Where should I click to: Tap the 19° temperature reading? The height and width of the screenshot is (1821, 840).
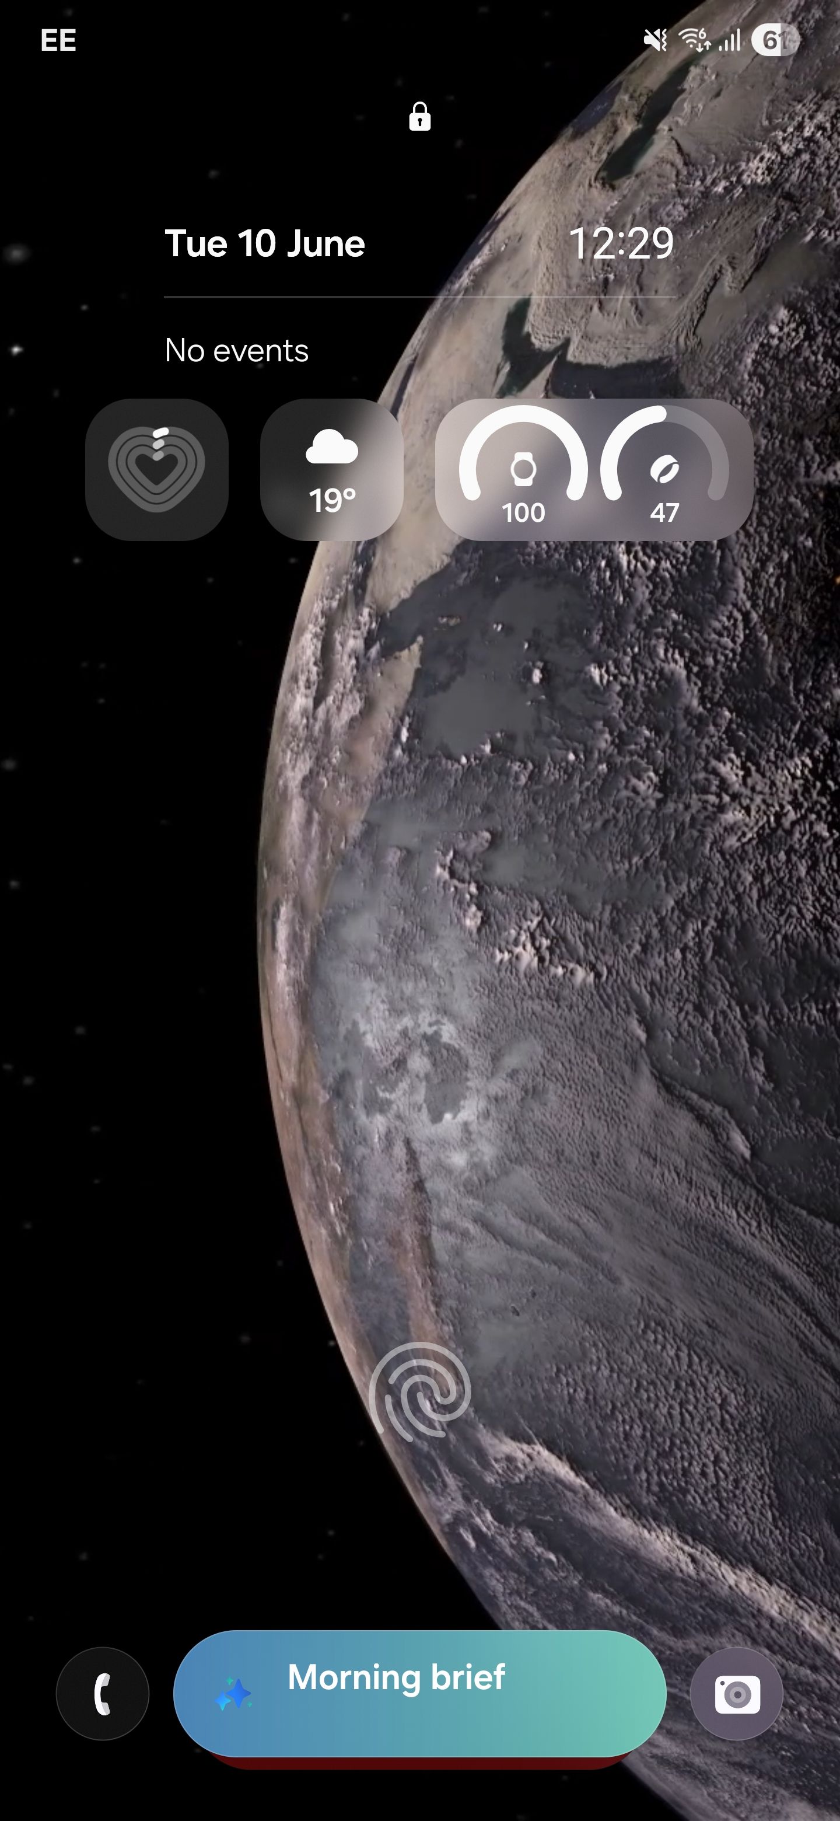pyautogui.click(x=332, y=501)
